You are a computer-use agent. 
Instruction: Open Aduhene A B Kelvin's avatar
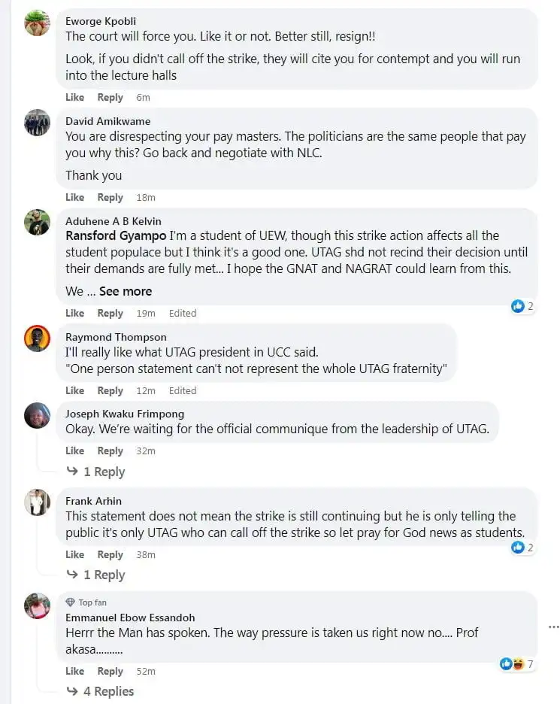[x=37, y=222]
